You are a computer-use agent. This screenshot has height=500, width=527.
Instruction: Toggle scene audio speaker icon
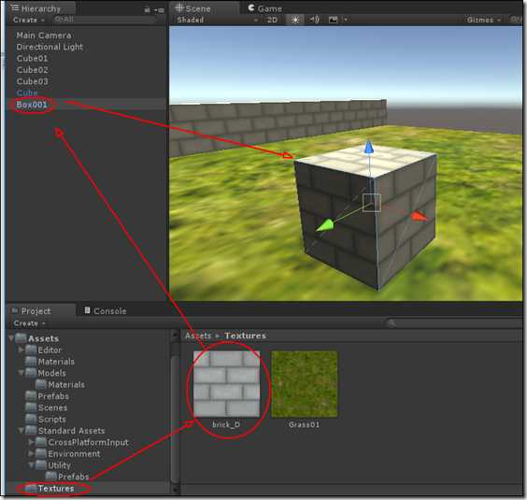(314, 20)
